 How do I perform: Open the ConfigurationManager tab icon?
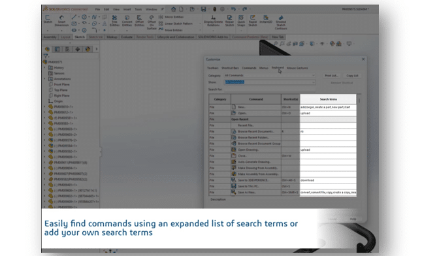(x=67, y=49)
